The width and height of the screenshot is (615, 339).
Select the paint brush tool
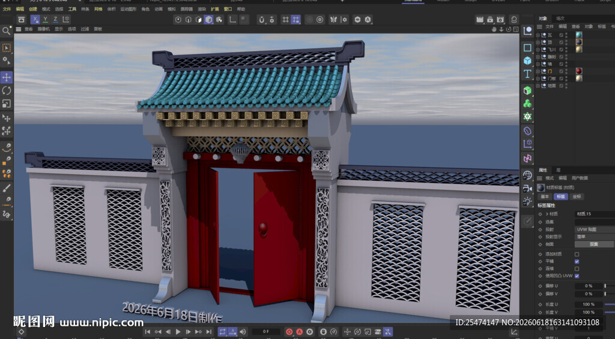click(x=6, y=188)
